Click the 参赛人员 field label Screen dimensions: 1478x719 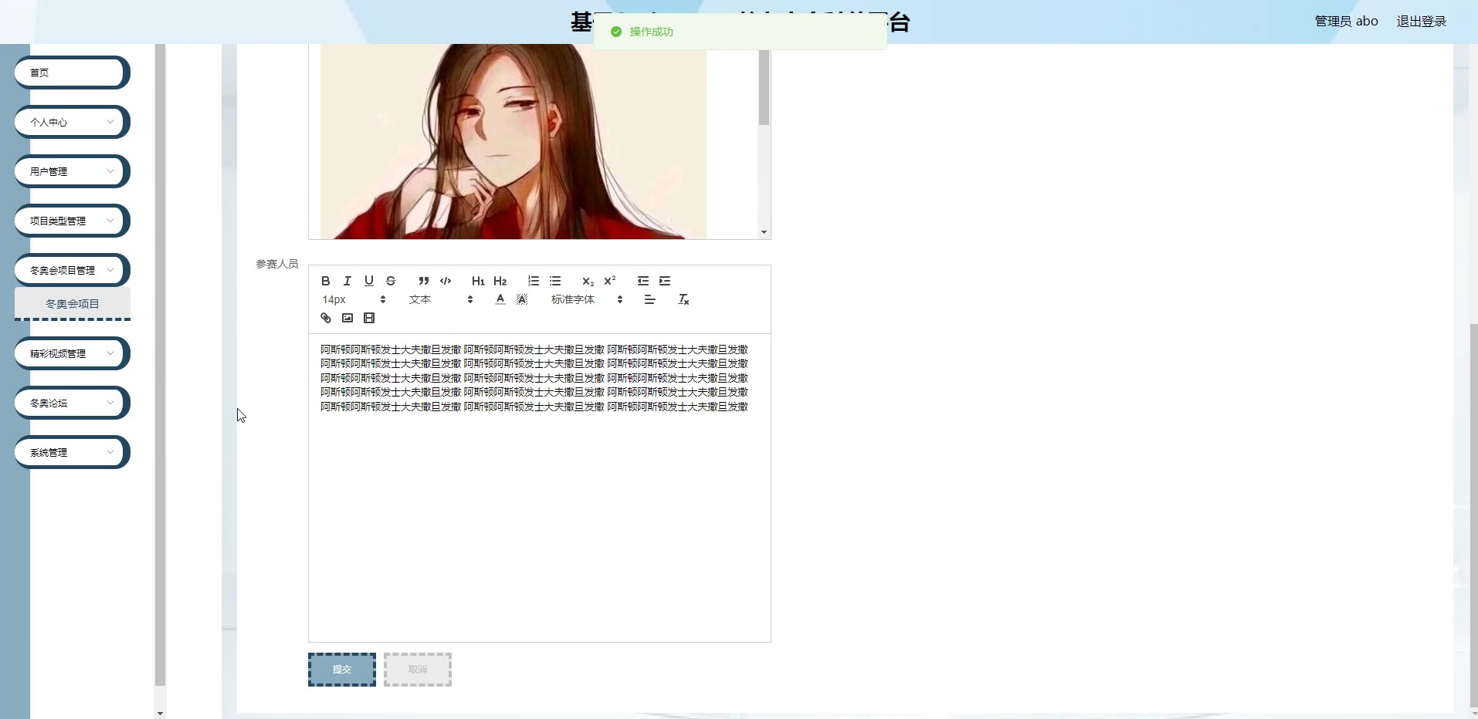277,264
